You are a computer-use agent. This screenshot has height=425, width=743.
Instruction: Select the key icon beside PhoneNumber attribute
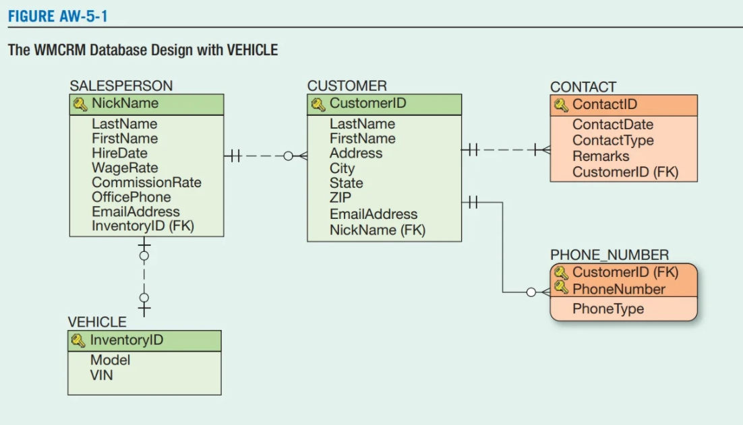(561, 288)
